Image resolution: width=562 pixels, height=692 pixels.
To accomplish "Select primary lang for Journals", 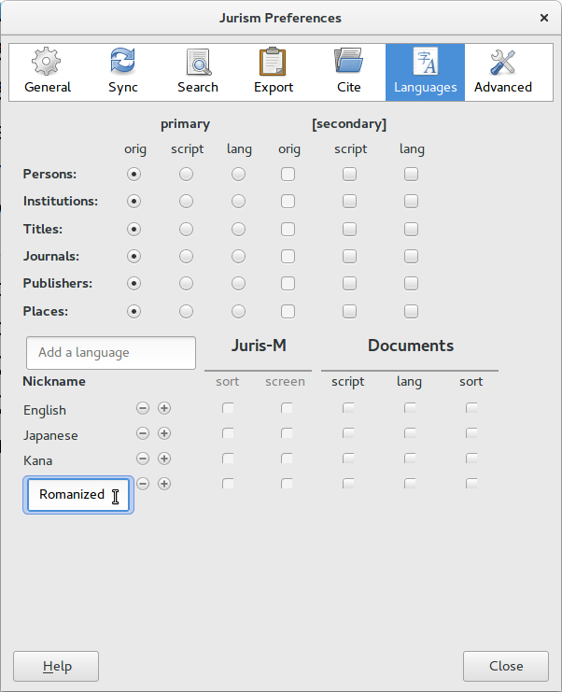I will [238, 257].
